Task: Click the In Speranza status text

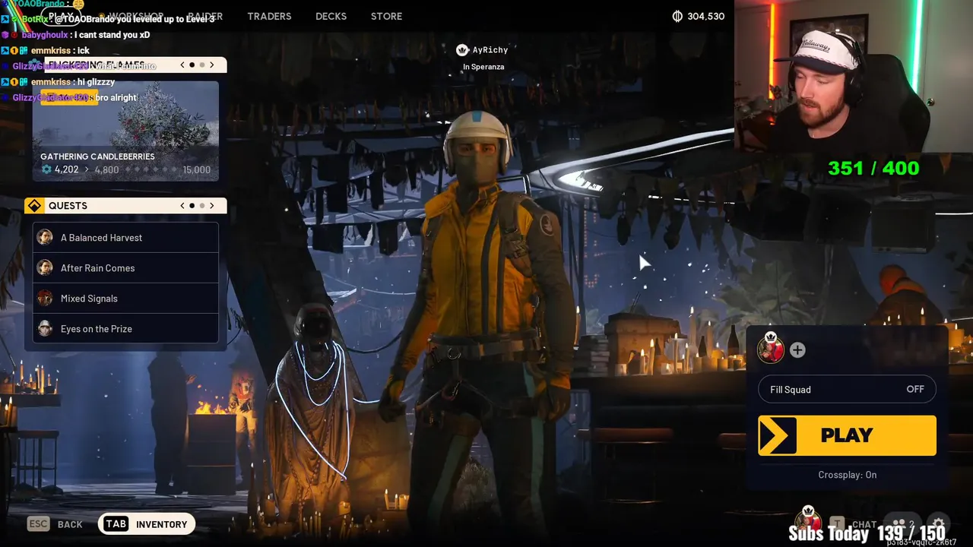Action: 483,67
